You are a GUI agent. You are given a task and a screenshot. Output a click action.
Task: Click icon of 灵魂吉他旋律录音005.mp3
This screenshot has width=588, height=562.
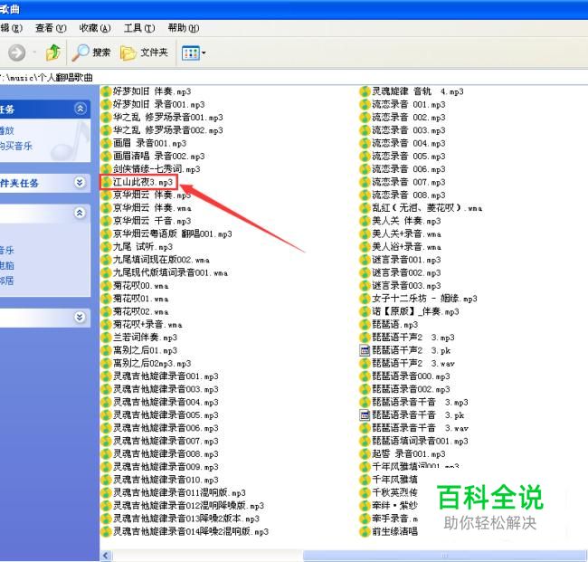tap(107, 414)
